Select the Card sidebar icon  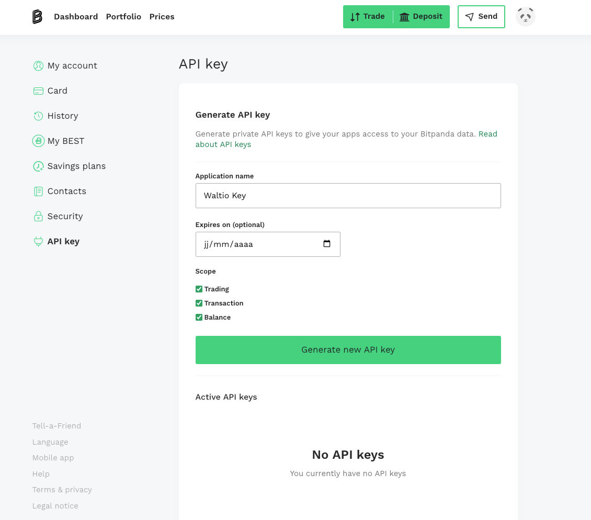[x=38, y=91]
